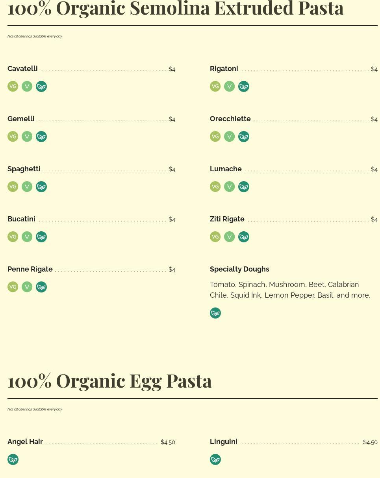Click the VG badge under Cavatelli

coord(13,86)
